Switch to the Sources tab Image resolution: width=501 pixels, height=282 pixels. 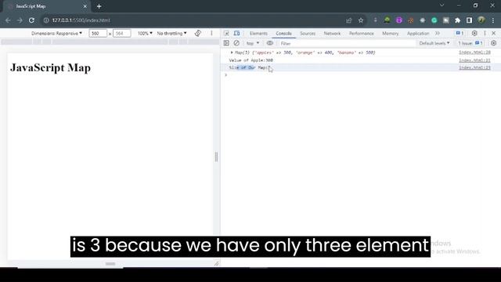308,33
